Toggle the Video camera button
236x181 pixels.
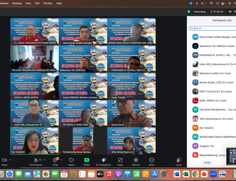tap(4, 160)
